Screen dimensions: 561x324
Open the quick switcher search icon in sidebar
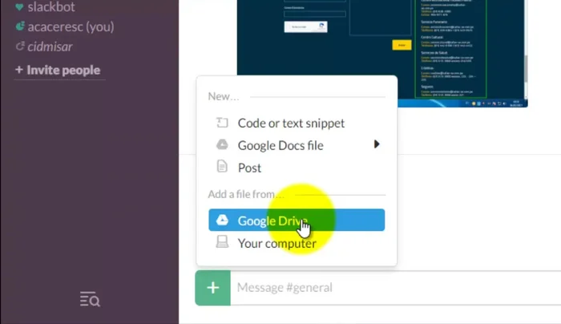pyautogui.click(x=90, y=300)
